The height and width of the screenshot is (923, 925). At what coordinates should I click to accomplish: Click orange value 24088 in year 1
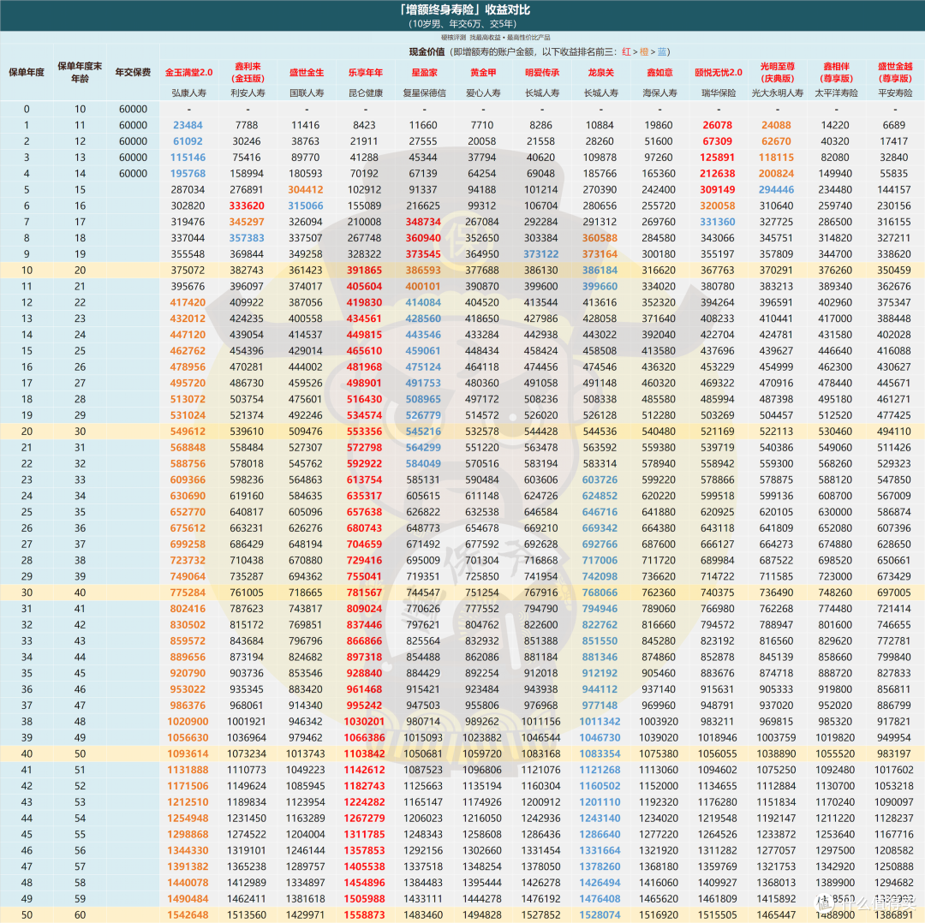click(776, 125)
